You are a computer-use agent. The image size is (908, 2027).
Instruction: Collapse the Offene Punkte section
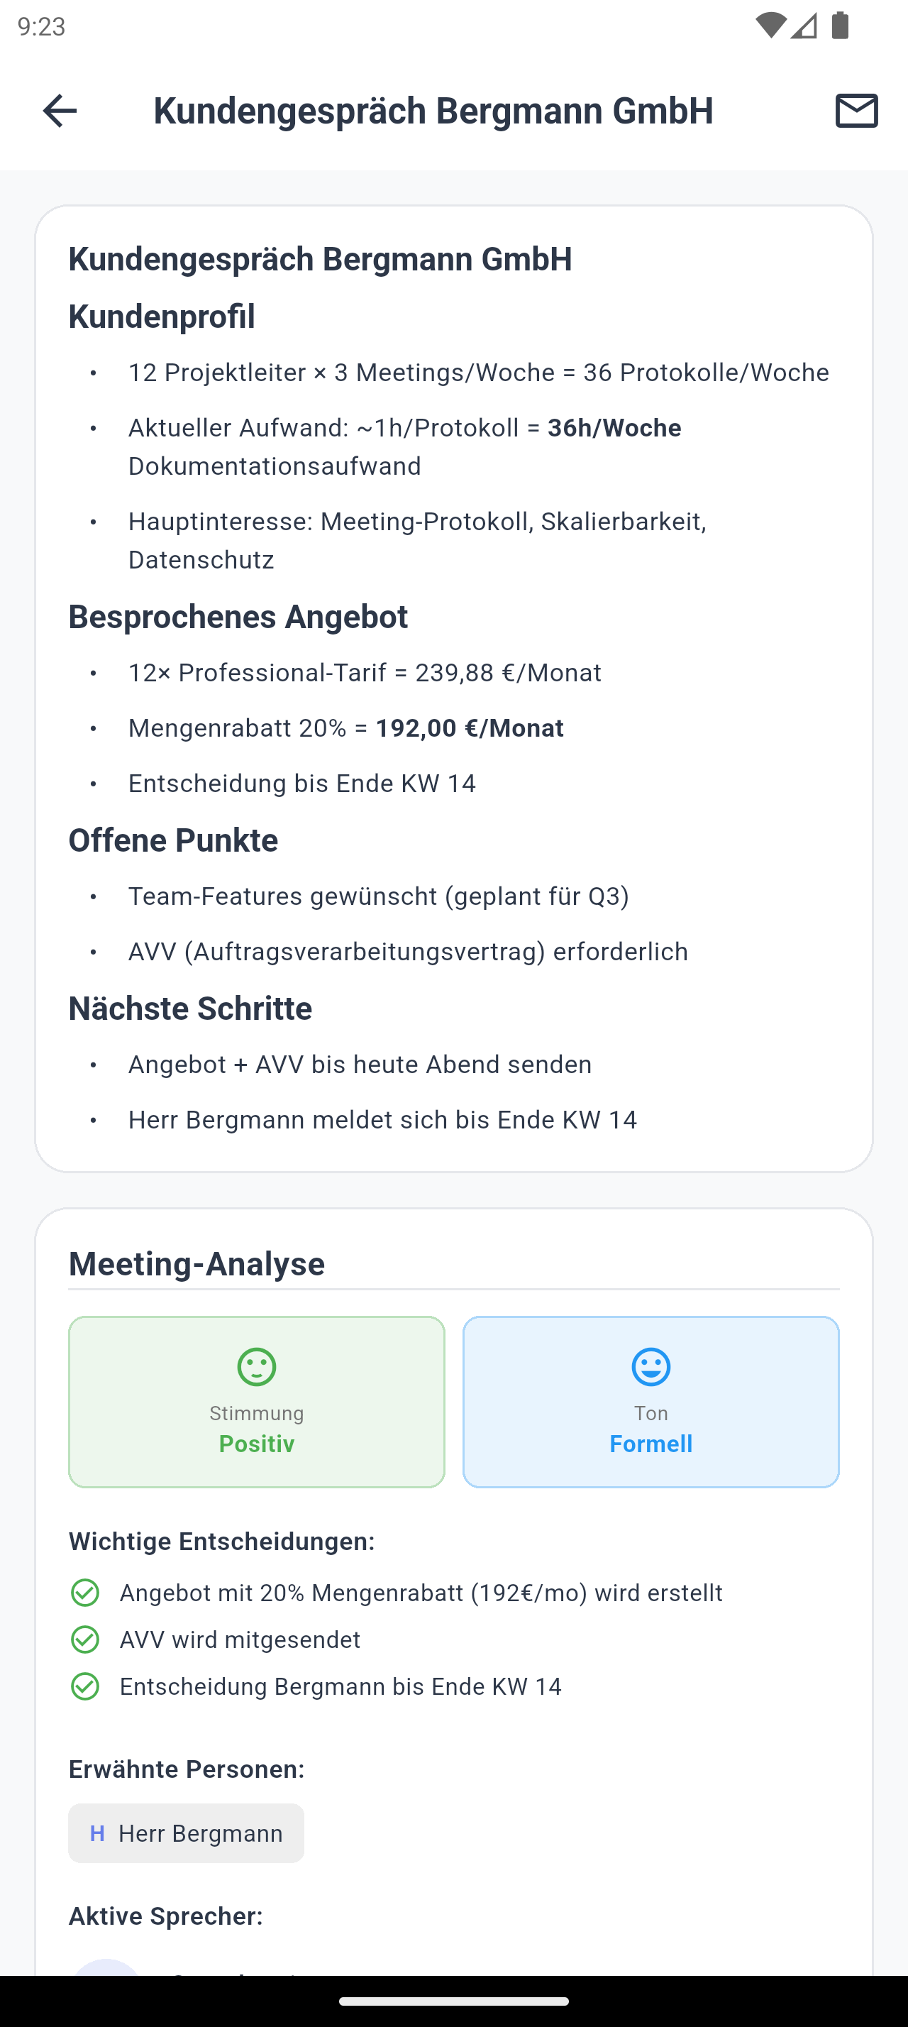(x=173, y=840)
